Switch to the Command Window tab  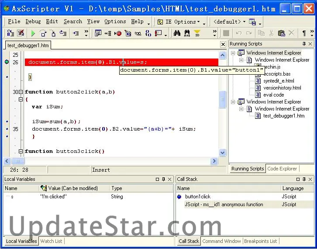click(x=221, y=241)
